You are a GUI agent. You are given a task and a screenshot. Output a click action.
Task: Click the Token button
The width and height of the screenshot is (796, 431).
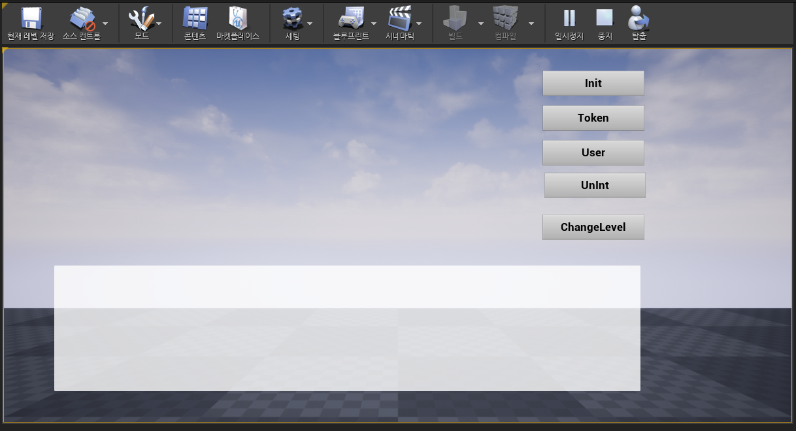pos(593,118)
